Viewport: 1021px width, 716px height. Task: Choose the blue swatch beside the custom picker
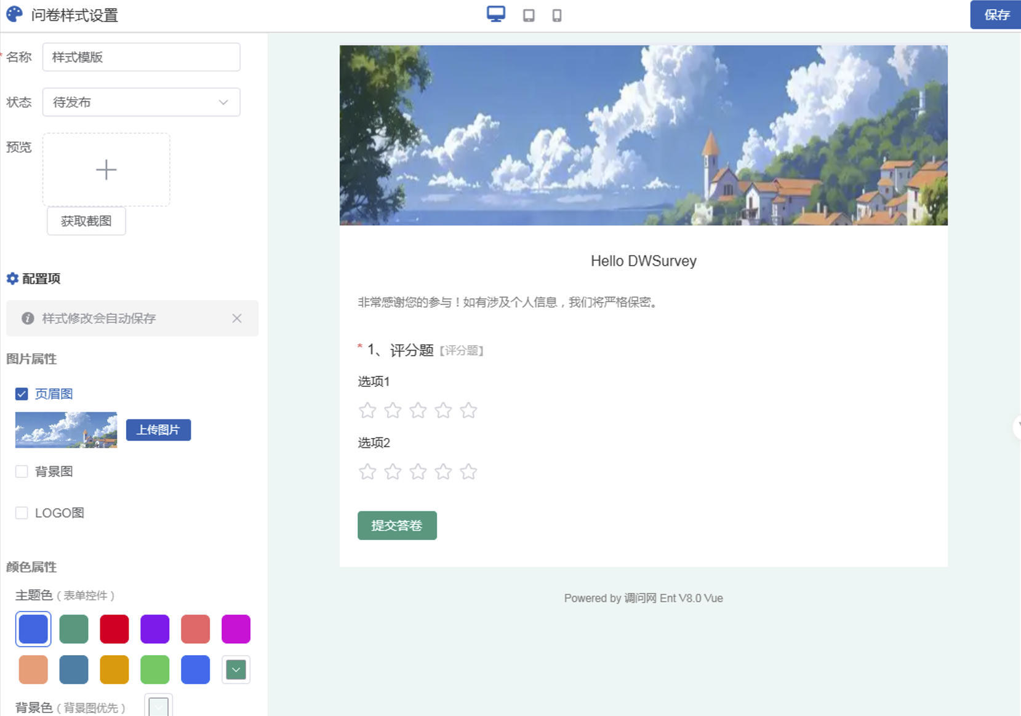[x=196, y=669]
